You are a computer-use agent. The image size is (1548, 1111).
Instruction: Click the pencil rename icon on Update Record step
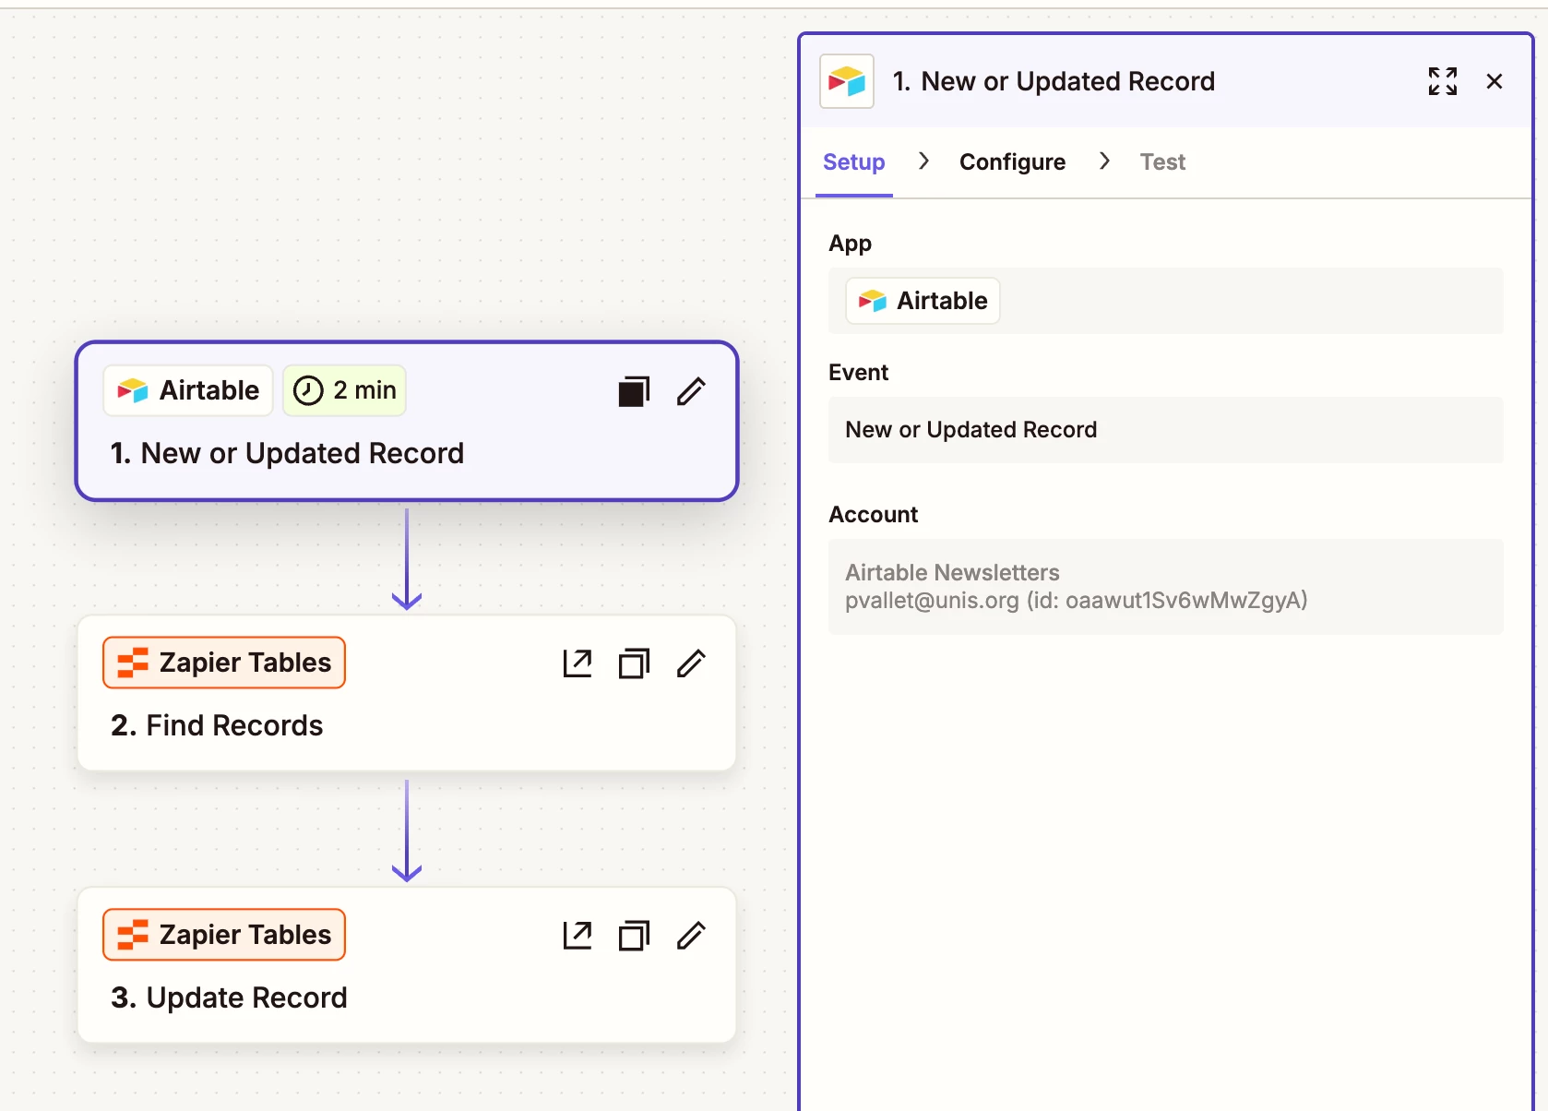pyautogui.click(x=691, y=936)
